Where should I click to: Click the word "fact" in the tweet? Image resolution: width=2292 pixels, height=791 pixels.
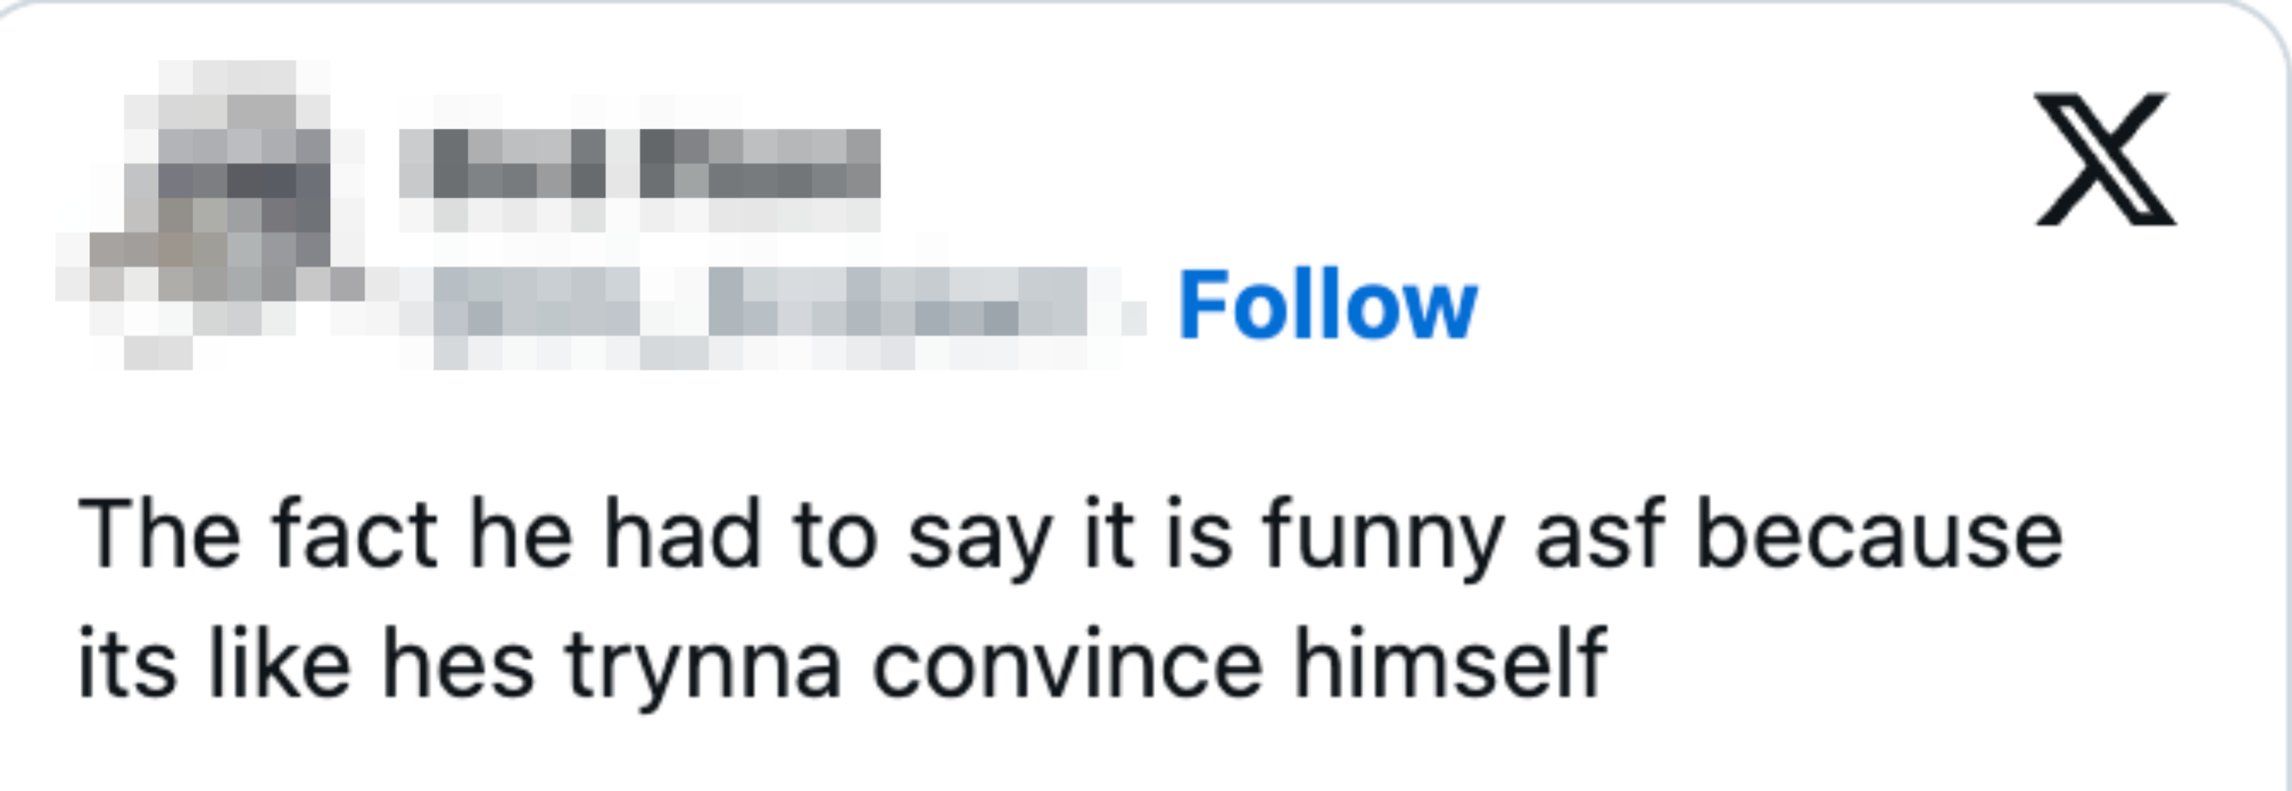354,536
